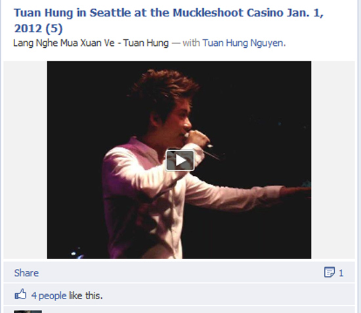This screenshot has height=313, width=361.
Task: Visit Tuan Hung Nguyen's tagged profile
Action: tap(244, 43)
